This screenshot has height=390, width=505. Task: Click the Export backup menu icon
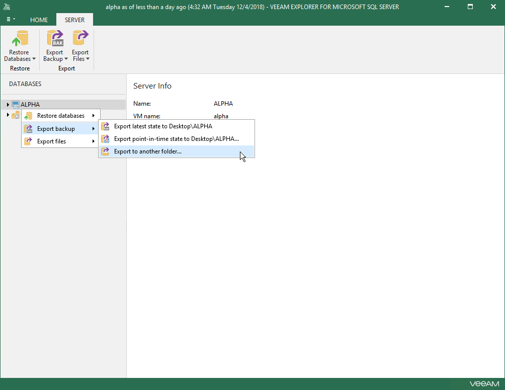click(28, 129)
